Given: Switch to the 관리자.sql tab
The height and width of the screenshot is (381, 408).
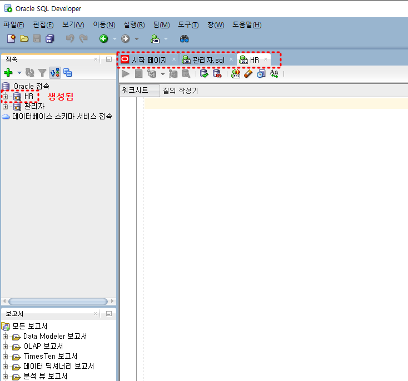Looking at the screenshot, I should (x=208, y=60).
